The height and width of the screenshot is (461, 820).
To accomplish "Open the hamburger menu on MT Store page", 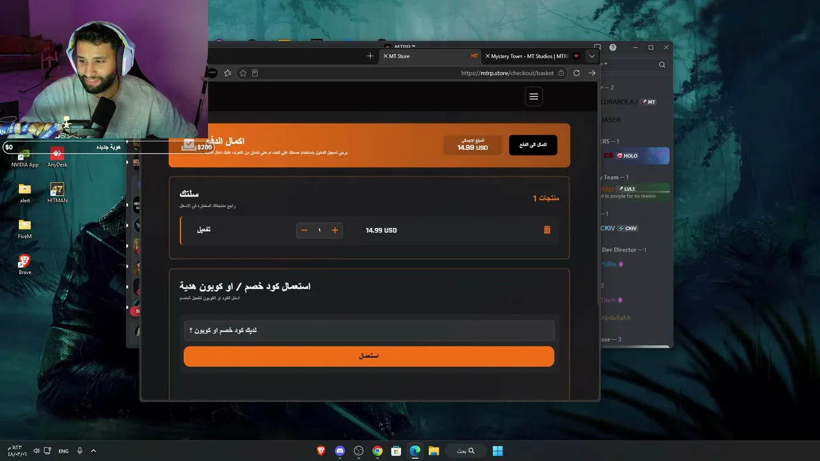I will (534, 97).
